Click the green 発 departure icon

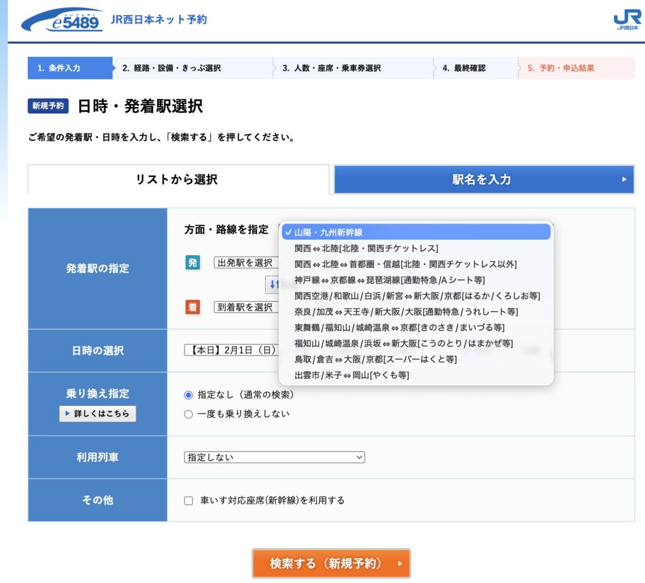point(192,263)
